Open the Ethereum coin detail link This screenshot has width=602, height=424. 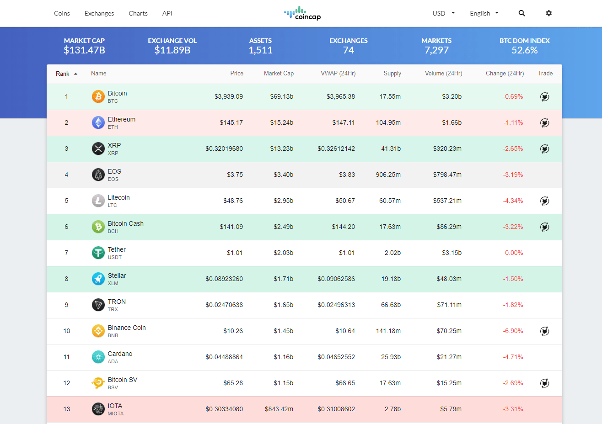[121, 119]
